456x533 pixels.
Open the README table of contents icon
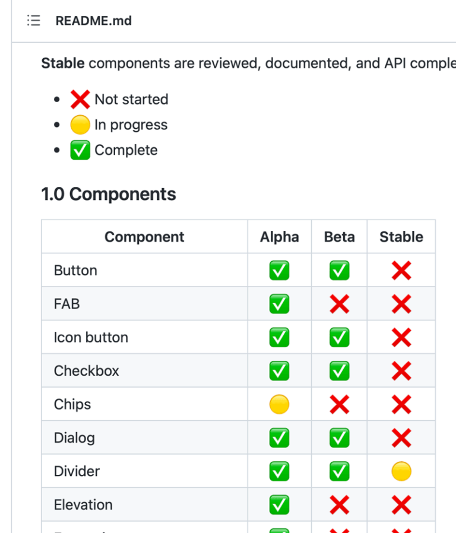click(34, 21)
